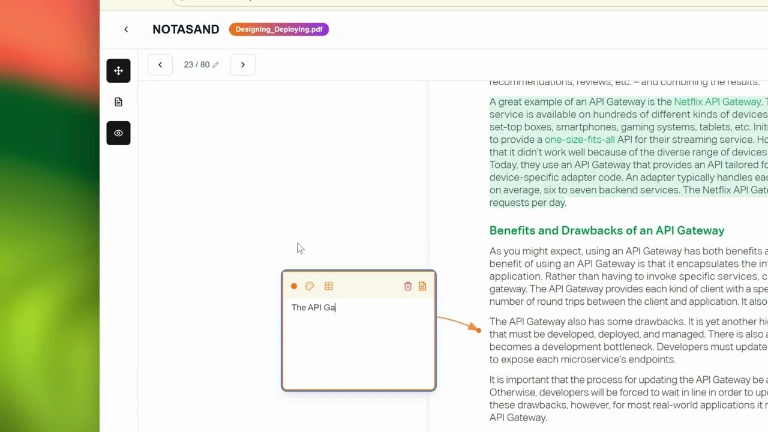Go to next page with right arrow
768x432 pixels.
[243, 65]
